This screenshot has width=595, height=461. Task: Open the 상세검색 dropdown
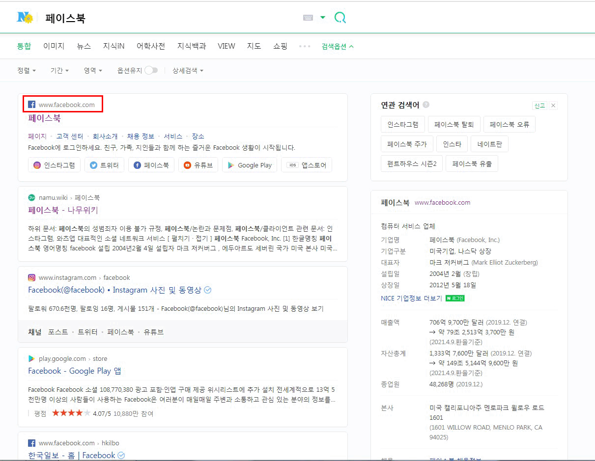188,71
